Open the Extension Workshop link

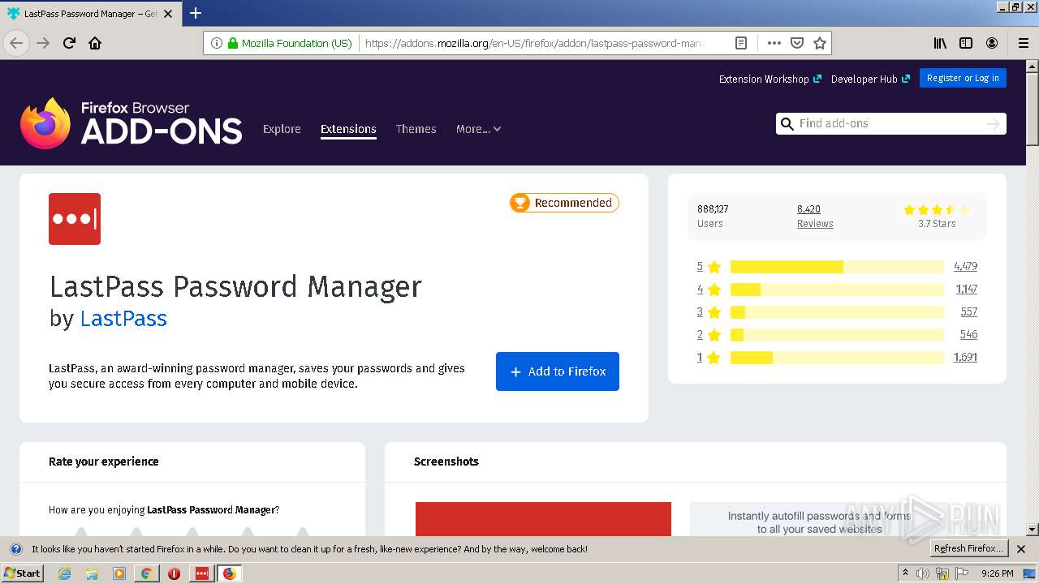[770, 79]
